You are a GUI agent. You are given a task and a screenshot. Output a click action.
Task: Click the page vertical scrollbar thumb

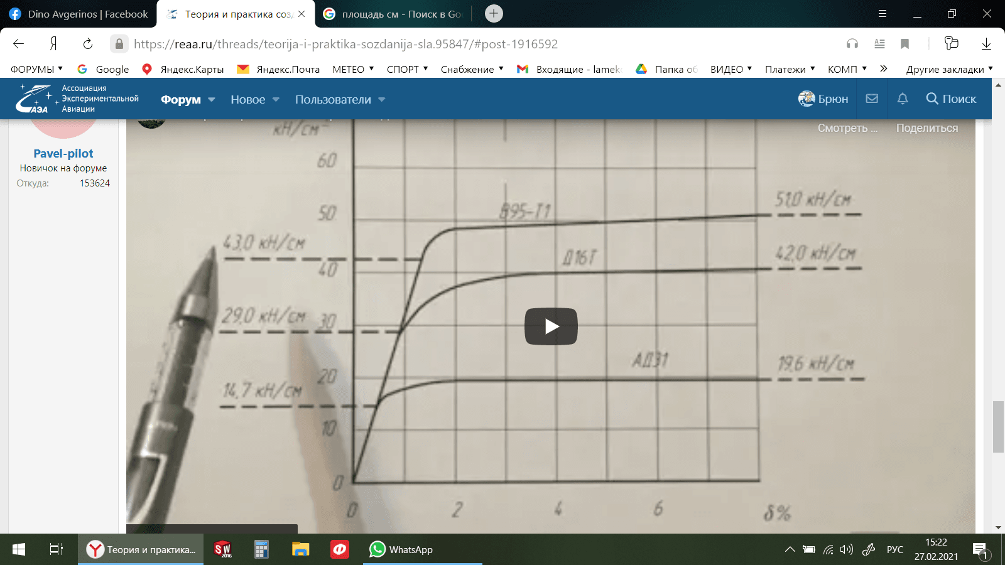click(x=998, y=426)
